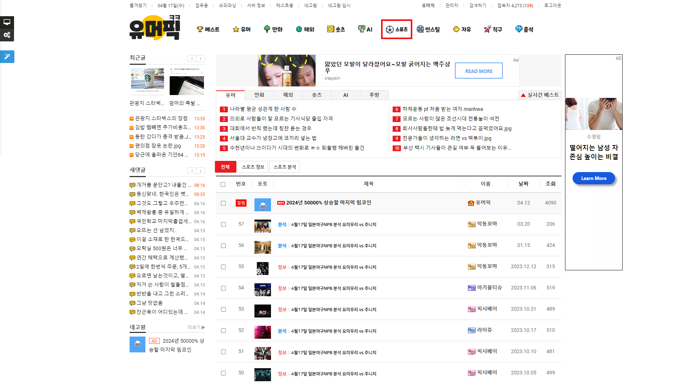Image resolution: width=691 pixels, height=383 pixels.
Task: Click the 로그아웃 link
Action: (552, 5)
